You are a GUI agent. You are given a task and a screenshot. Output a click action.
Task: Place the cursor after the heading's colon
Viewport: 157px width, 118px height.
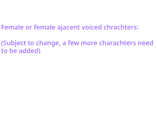139,27
